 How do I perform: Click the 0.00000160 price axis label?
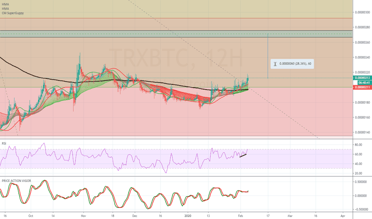point(362,117)
